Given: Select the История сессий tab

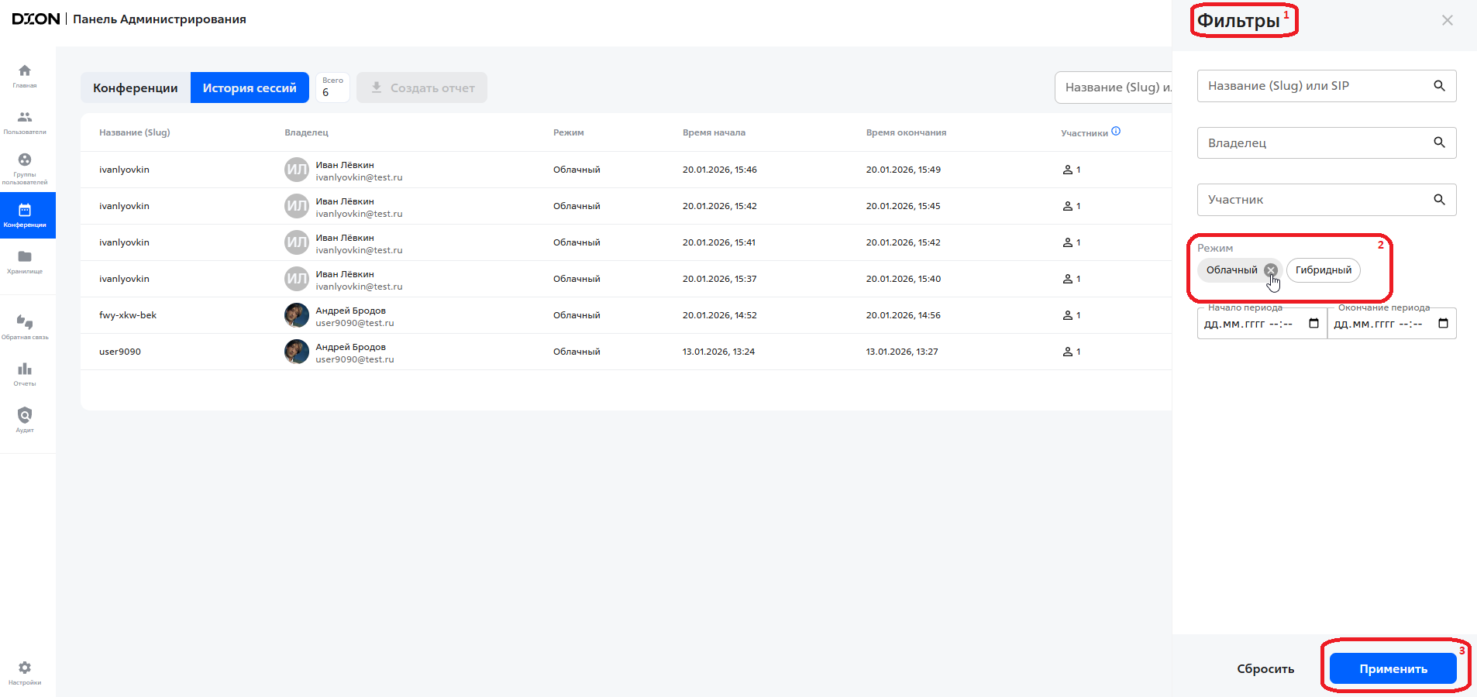Looking at the screenshot, I should click(x=250, y=88).
